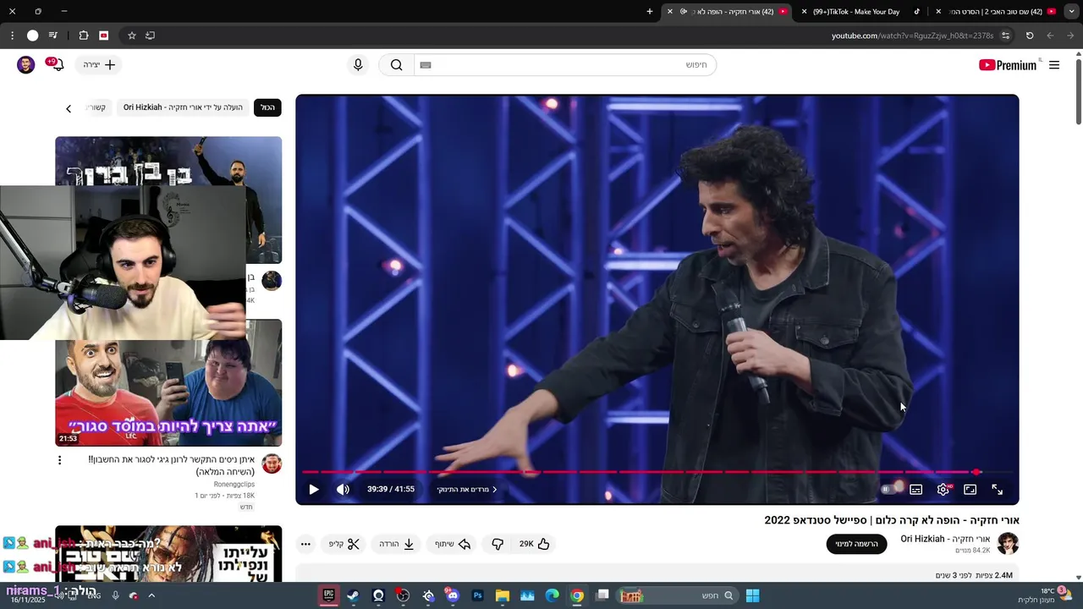
Task: Switch to the 'הסרט' browser tab
Action: 994,12
